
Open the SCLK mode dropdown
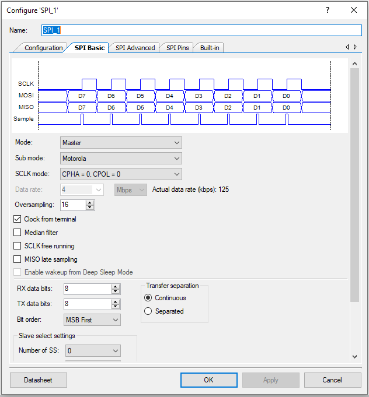(x=121, y=174)
